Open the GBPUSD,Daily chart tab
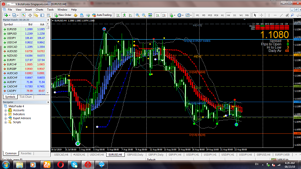The height and width of the screenshot is (169, 301). pos(135,154)
